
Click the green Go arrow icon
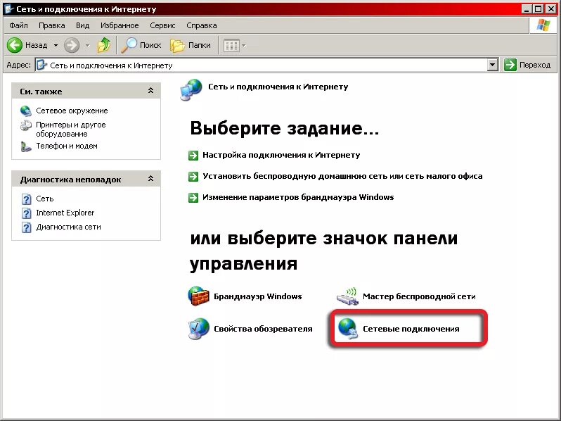(510, 65)
